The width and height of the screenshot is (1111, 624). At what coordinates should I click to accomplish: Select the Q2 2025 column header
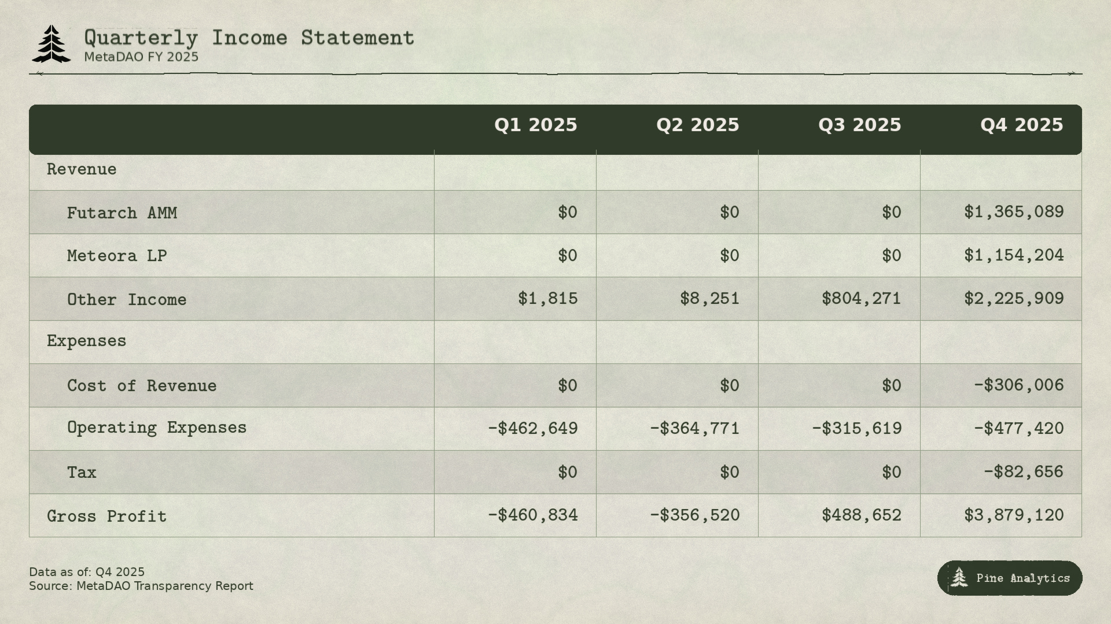point(697,125)
